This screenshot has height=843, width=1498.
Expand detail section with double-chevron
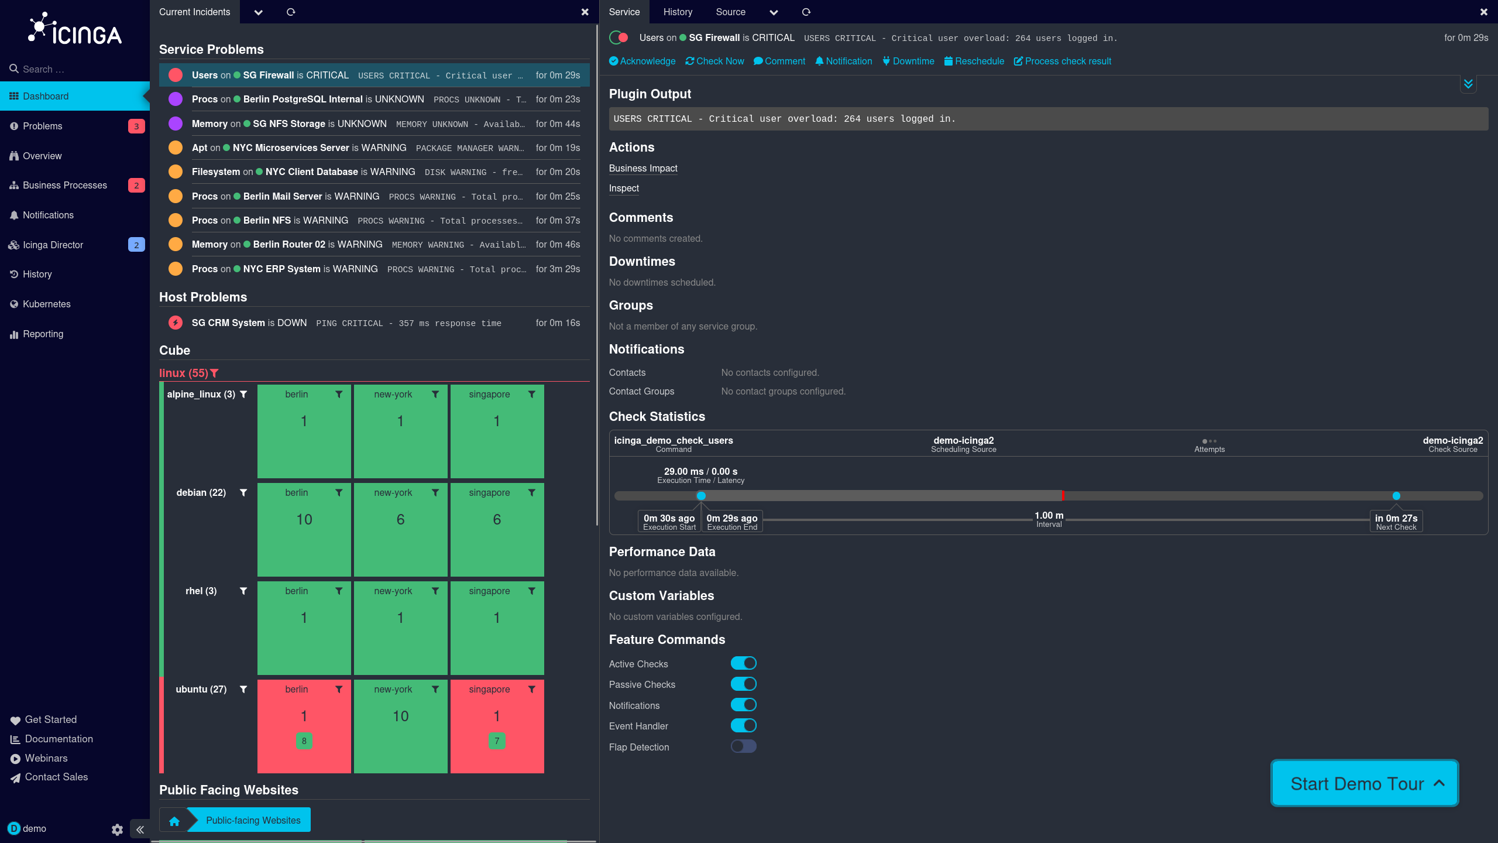(x=1468, y=84)
